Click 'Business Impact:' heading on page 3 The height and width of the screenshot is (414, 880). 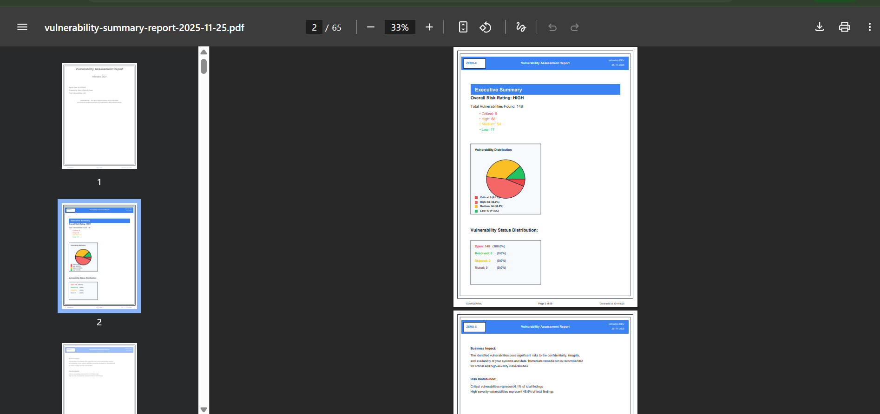[483, 349]
